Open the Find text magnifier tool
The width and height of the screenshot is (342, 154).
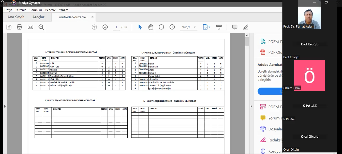point(41,27)
